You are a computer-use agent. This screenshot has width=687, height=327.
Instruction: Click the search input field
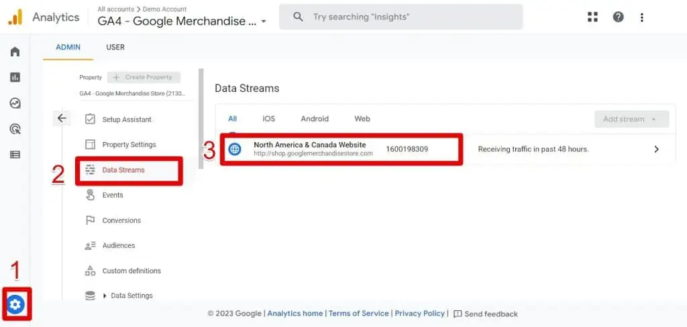[x=401, y=17]
